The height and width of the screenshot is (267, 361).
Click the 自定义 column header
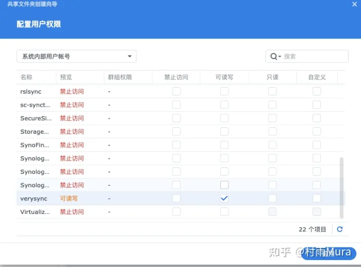(317, 77)
